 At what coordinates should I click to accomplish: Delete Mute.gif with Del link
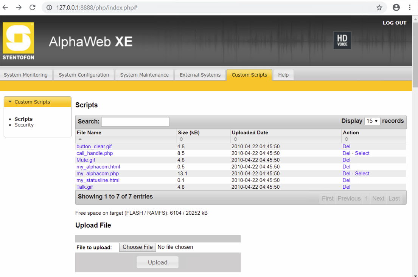click(346, 160)
